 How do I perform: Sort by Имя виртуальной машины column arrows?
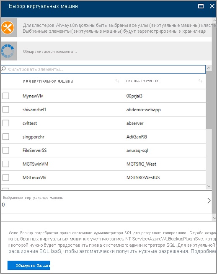(x=117, y=81)
